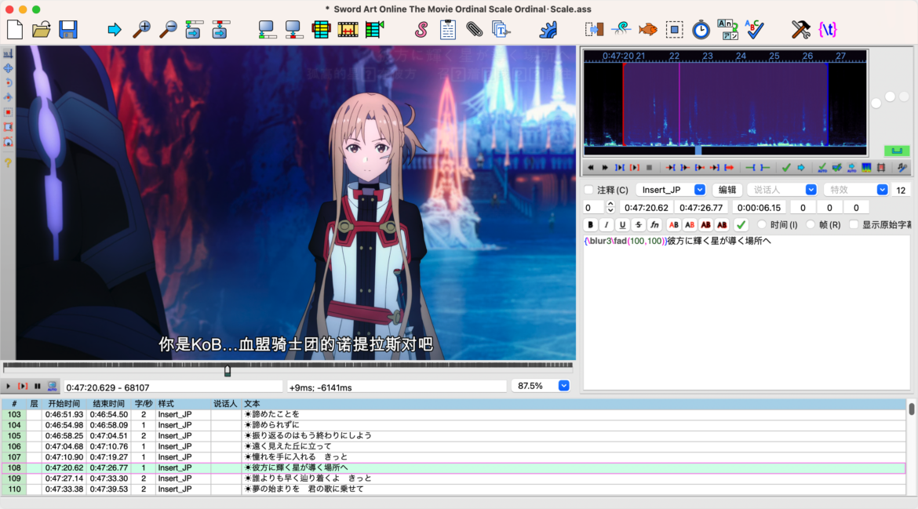Toggle audio auto-scroll
This screenshot has height=509, width=918.
852,168
